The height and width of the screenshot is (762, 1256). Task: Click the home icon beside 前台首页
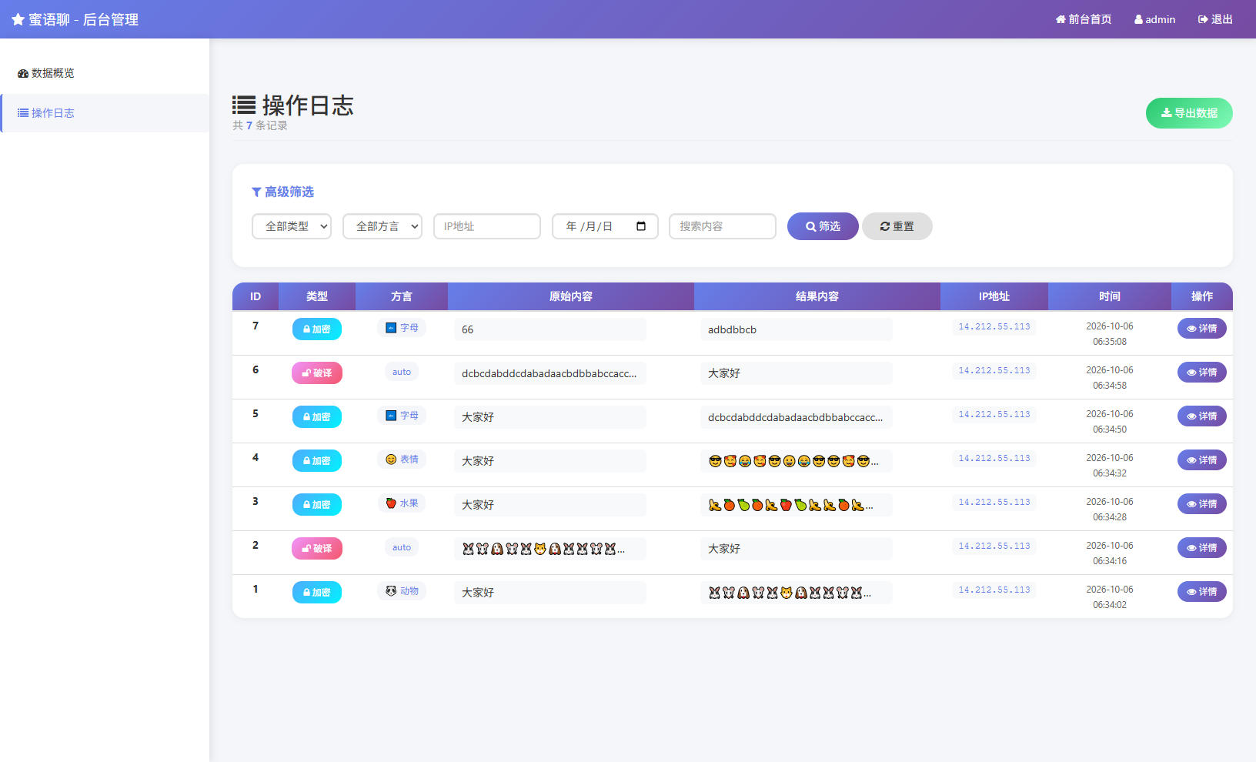point(1061,19)
